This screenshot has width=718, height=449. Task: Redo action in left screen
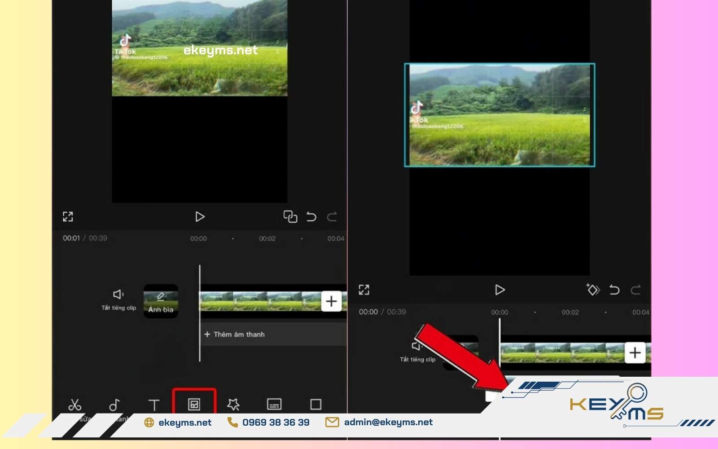pyautogui.click(x=332, y=217)
